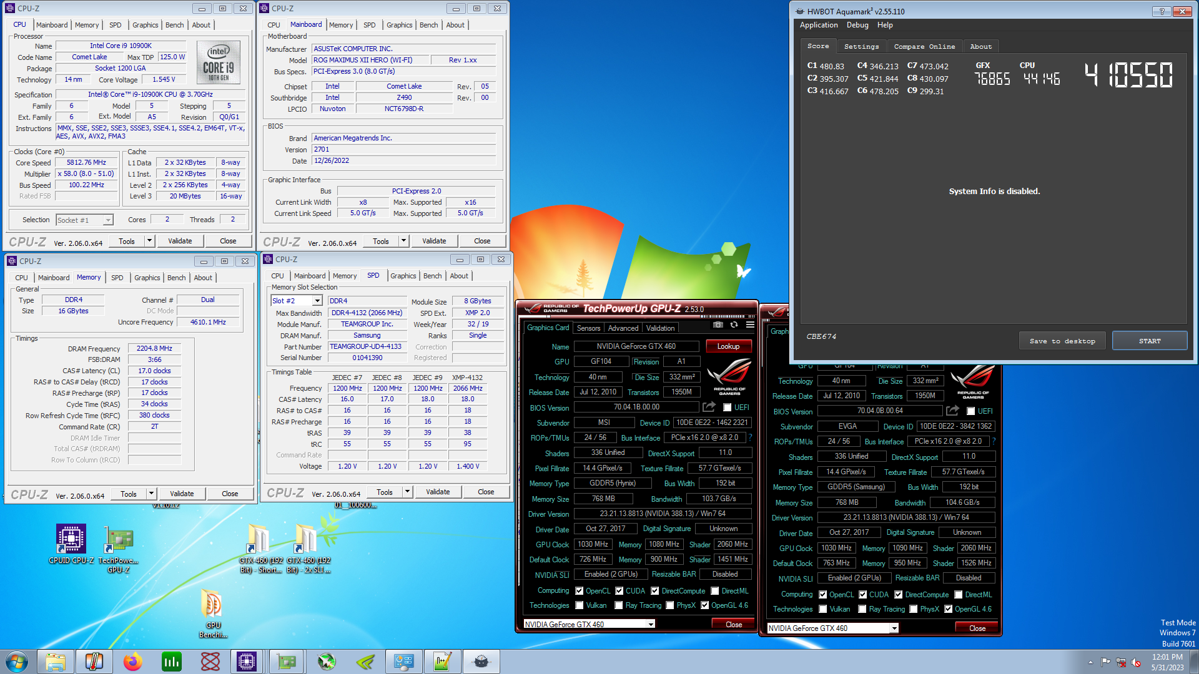1199x674 pixels.
Task: Toggle the PhysX checkbox in front GPU-Z
Action: pos(670,605)
